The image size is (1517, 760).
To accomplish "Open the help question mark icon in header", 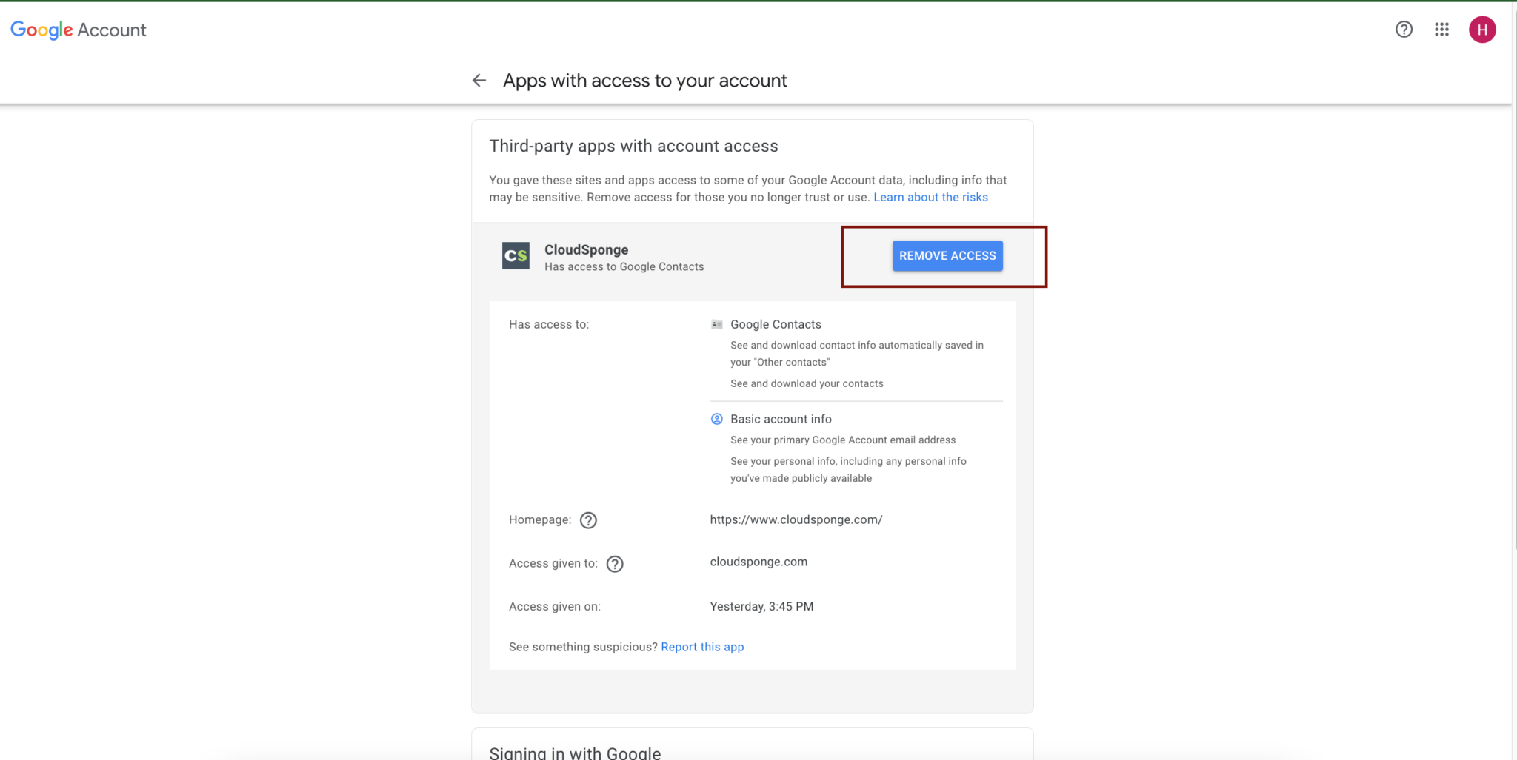I will [1404, 30].
